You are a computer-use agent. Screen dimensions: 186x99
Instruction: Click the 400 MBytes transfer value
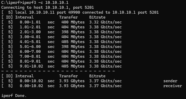[73, 22]
